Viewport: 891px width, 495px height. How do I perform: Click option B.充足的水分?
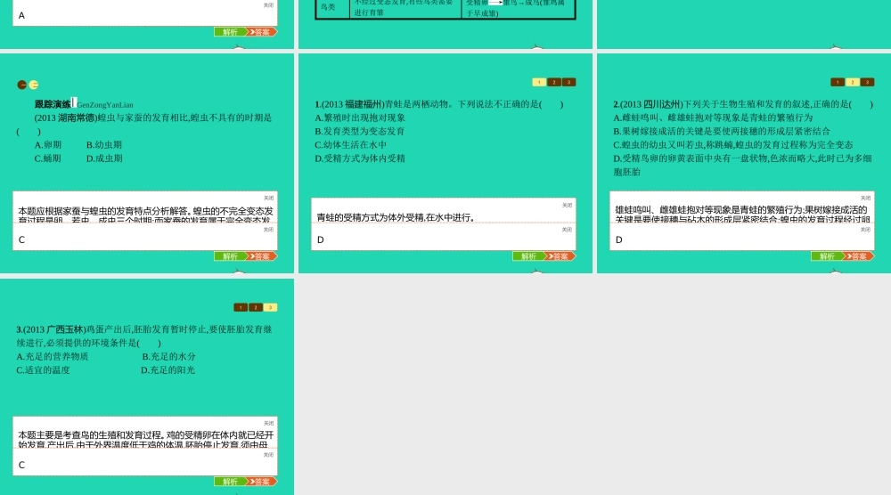coord(168,356)
